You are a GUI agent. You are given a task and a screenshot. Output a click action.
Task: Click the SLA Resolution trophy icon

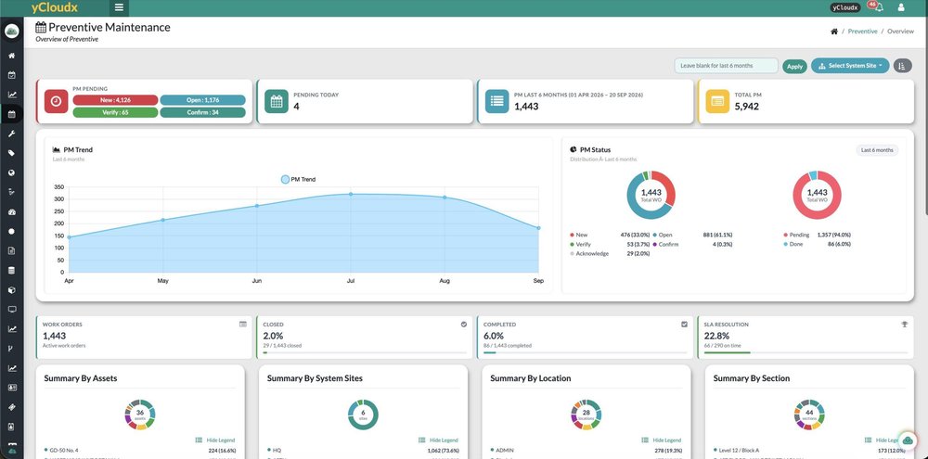(x=904, y=325)
